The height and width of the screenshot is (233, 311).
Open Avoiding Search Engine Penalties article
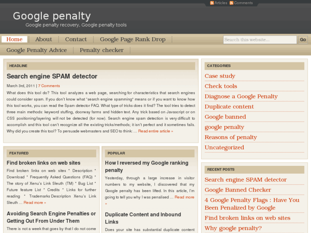tap(51, 217)
